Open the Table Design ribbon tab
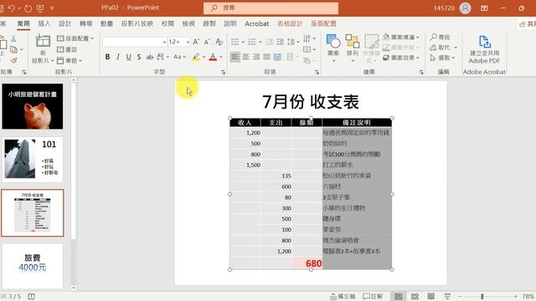Image resolution: width=536 pixels, height=301 pixels. pos(290,23)
